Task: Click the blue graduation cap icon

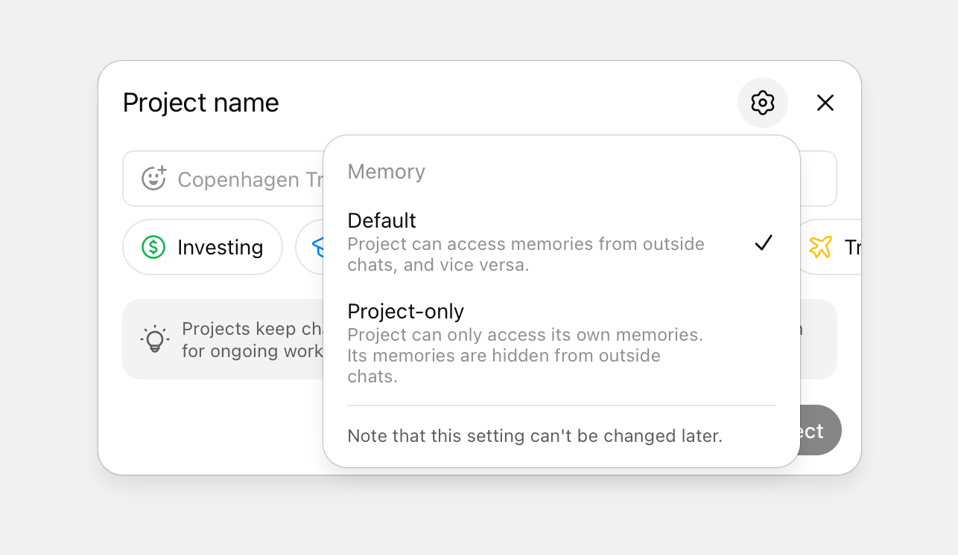Action: pyautogui.click(x=317, y=247)
